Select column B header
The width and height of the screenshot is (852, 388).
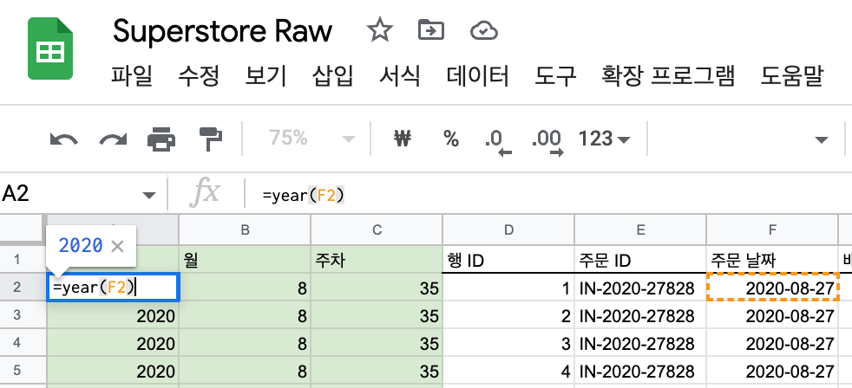tap(245, 230)
